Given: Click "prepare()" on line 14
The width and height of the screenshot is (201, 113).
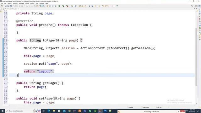Looking at the screenshot, I should pyautogui.click(x=47, y=25).
